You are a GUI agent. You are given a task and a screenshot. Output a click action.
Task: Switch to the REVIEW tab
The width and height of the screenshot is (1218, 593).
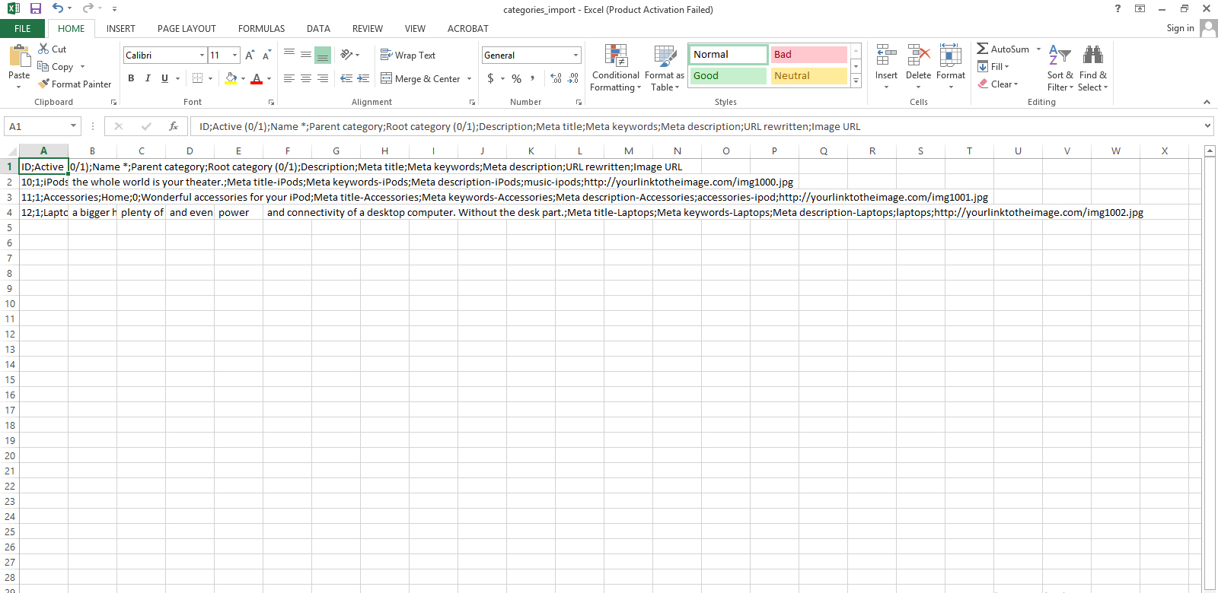point(367,28)
